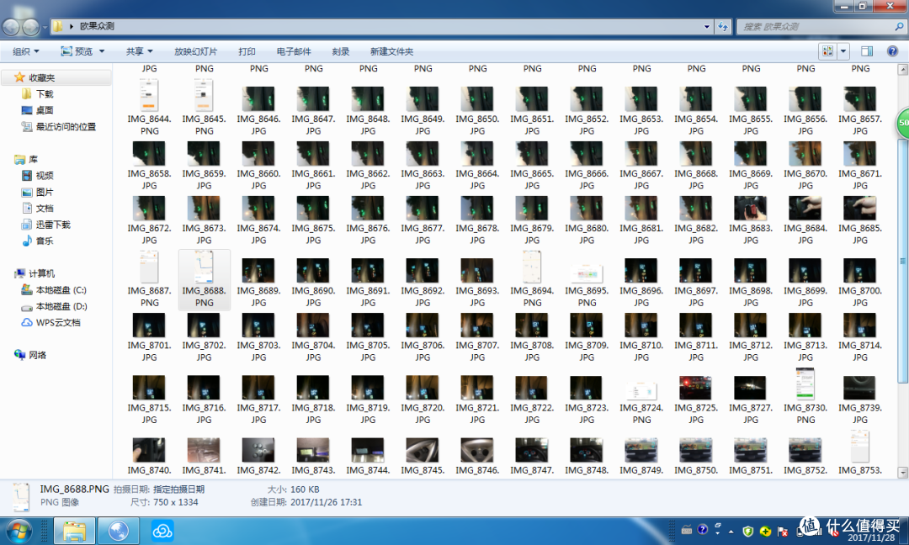Open Local Disk (D:) in sidebar
909x545 pixels.
tap(53, 306)
